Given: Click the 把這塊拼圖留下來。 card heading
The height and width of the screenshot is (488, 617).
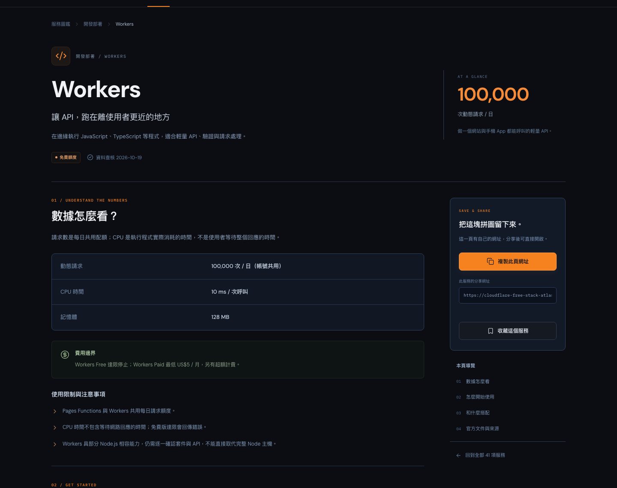Looking at the screenshot, I should [490, 224].
